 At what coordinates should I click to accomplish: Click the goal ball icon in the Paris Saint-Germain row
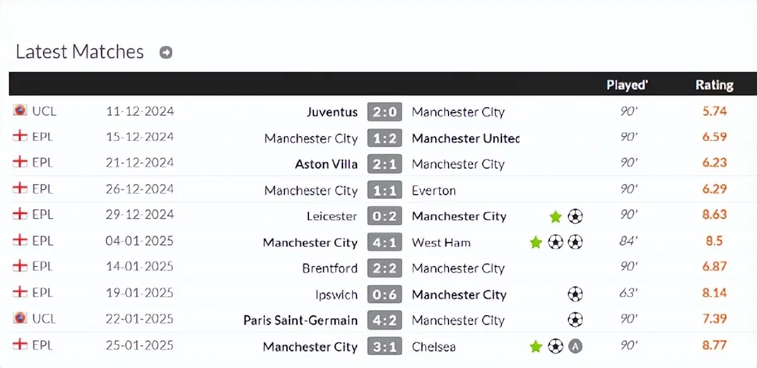click(575, 320)
